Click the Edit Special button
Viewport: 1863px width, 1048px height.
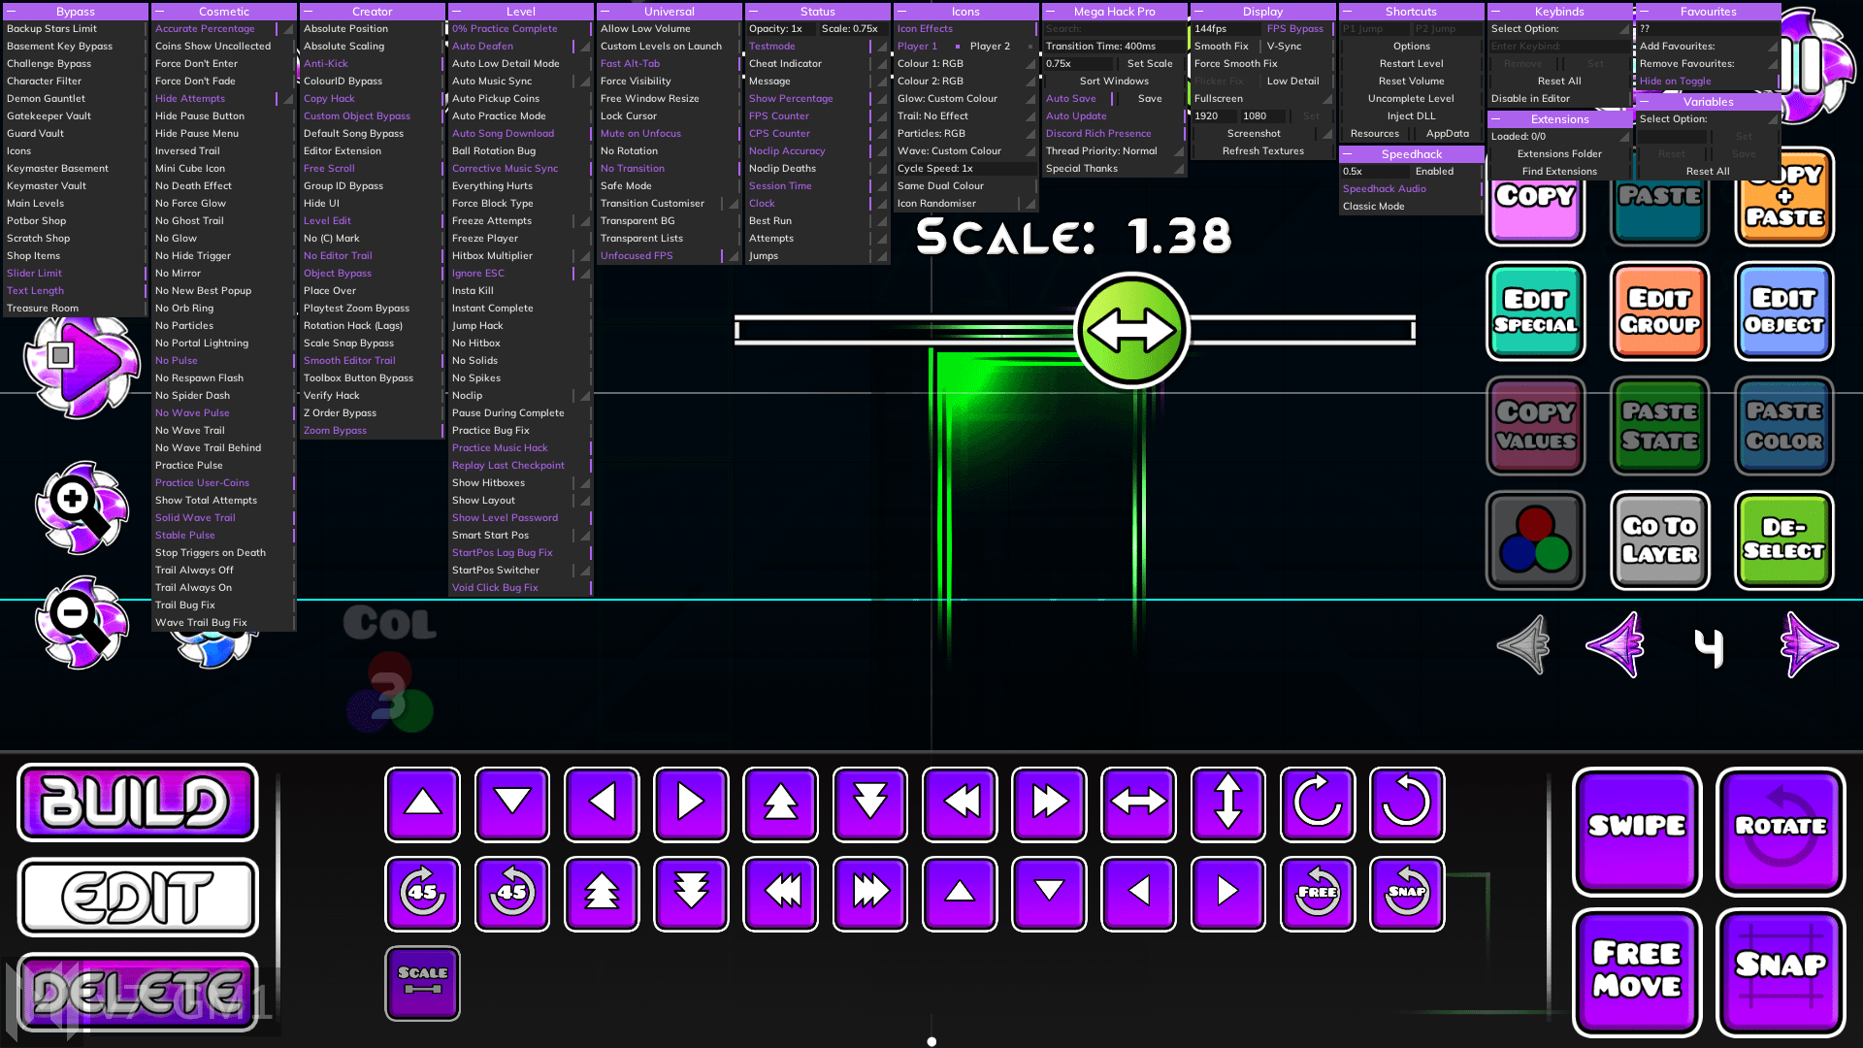click(1535, 312)
